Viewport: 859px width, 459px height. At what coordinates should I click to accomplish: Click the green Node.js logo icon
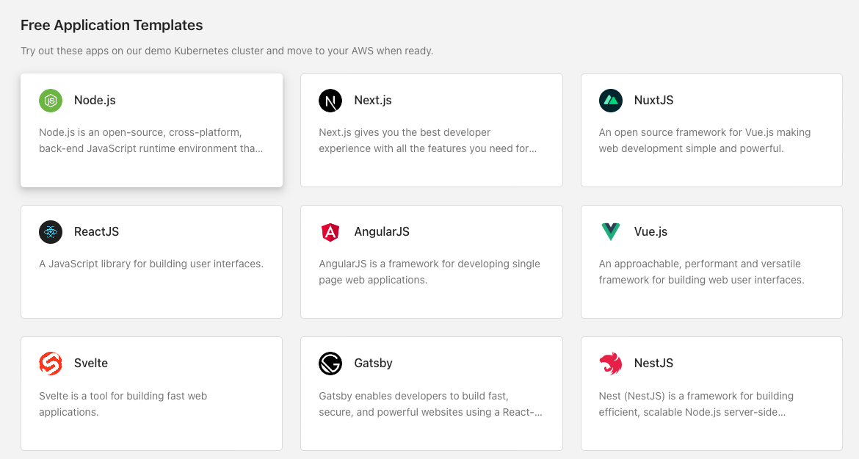point(51,101)
